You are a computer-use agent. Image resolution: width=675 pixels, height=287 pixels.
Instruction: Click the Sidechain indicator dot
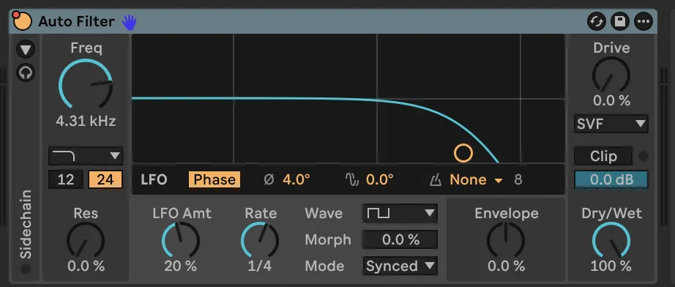click(26, 269)
